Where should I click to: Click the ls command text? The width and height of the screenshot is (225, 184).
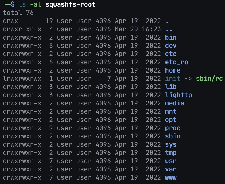[22, 4]
